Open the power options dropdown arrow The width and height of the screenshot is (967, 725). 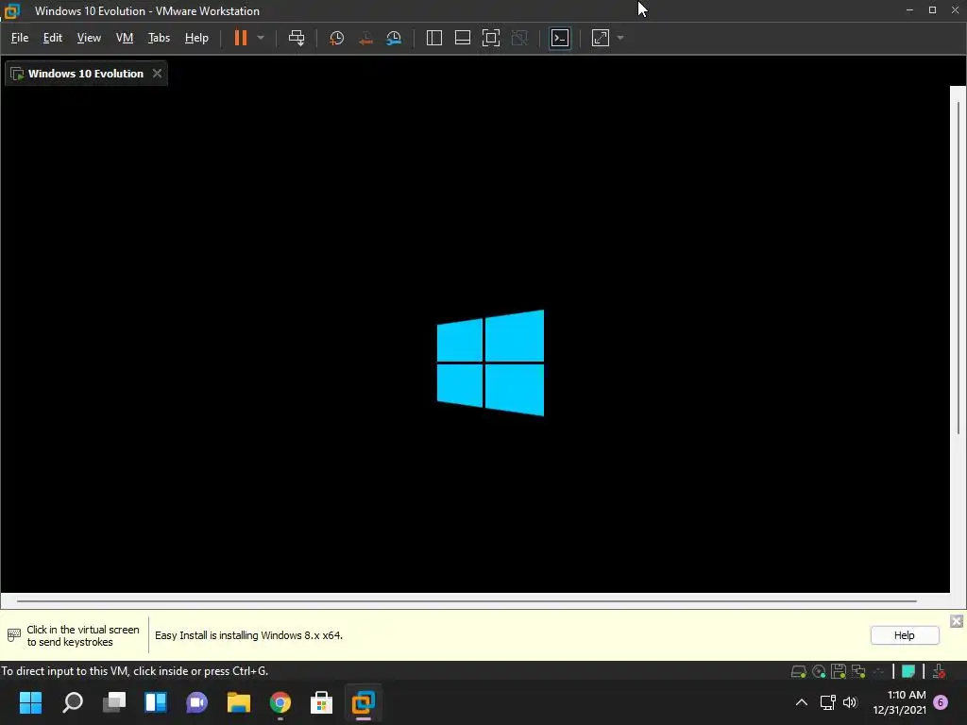click(261, 38)
